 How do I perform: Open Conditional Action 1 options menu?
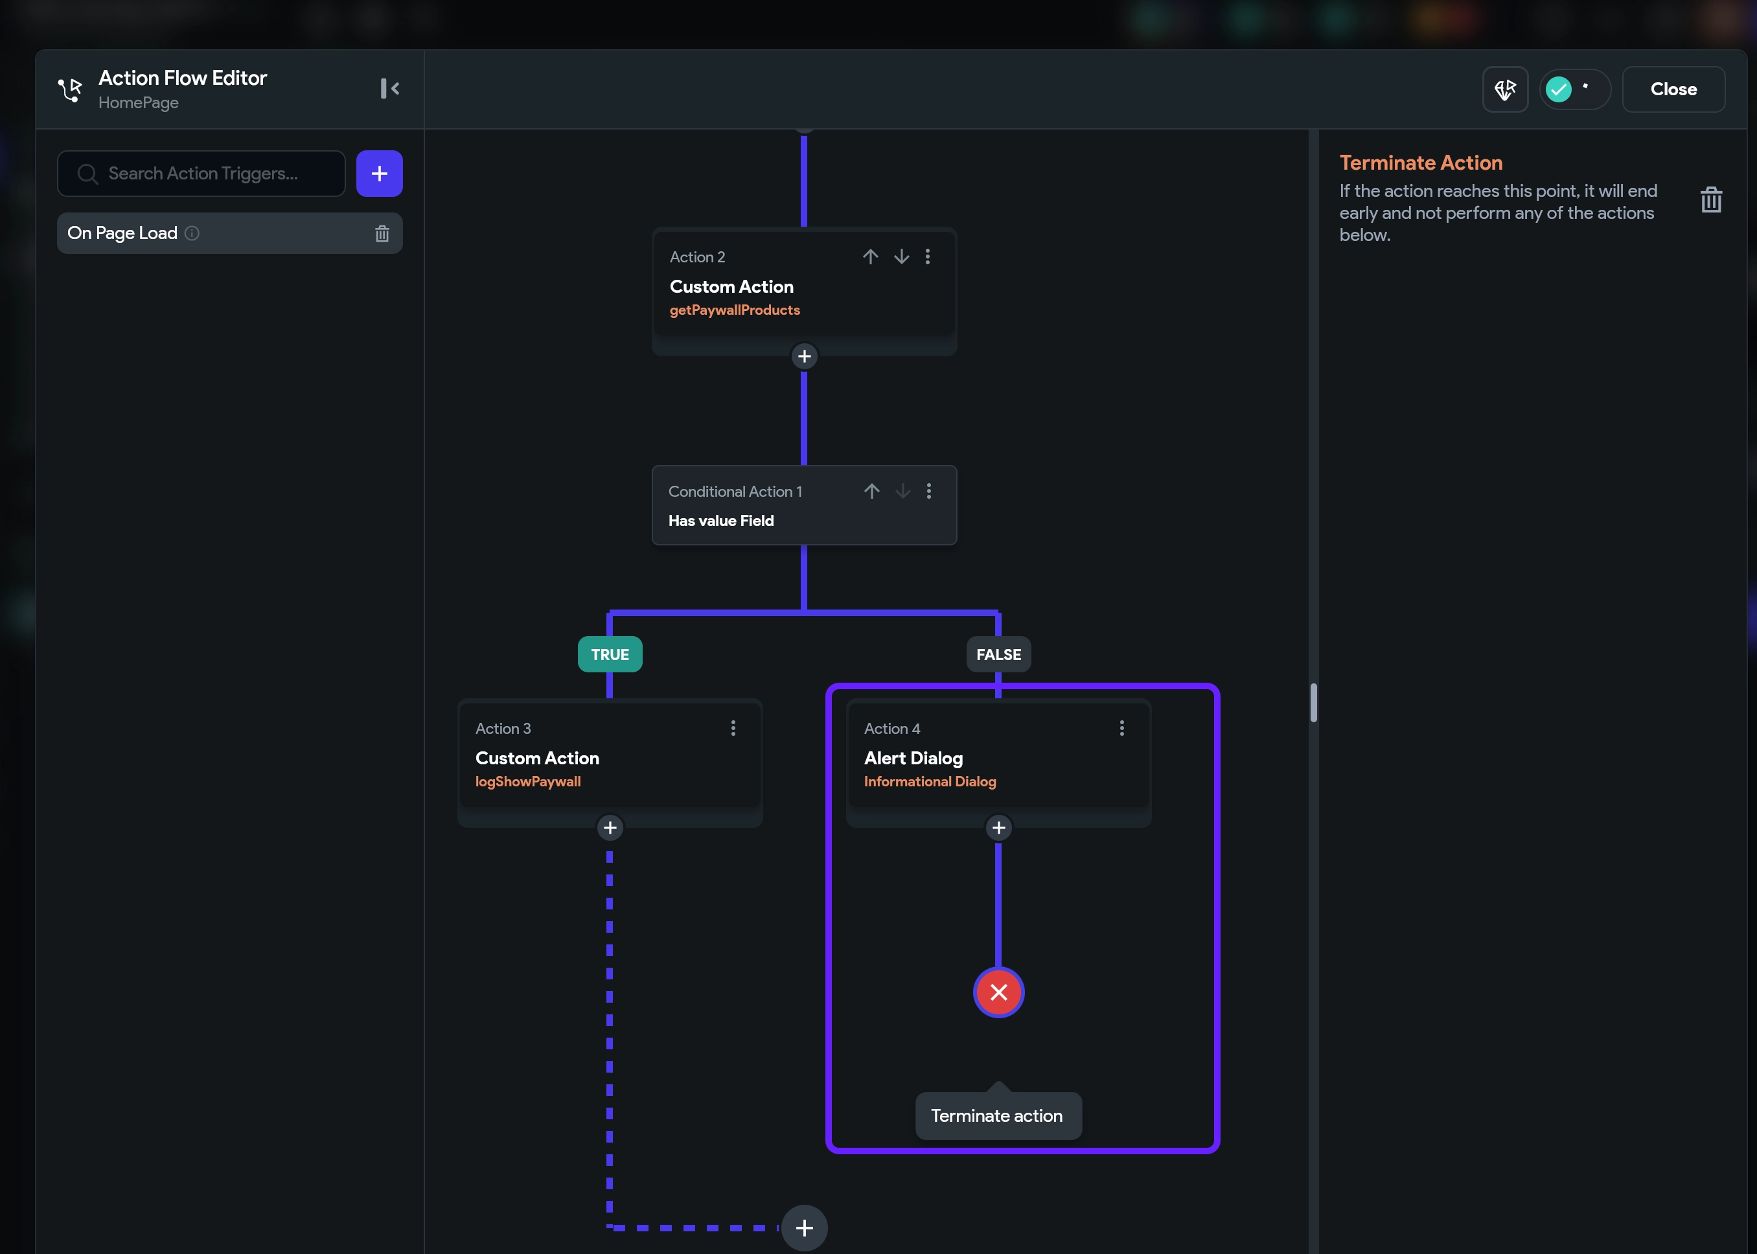(929, 491)
